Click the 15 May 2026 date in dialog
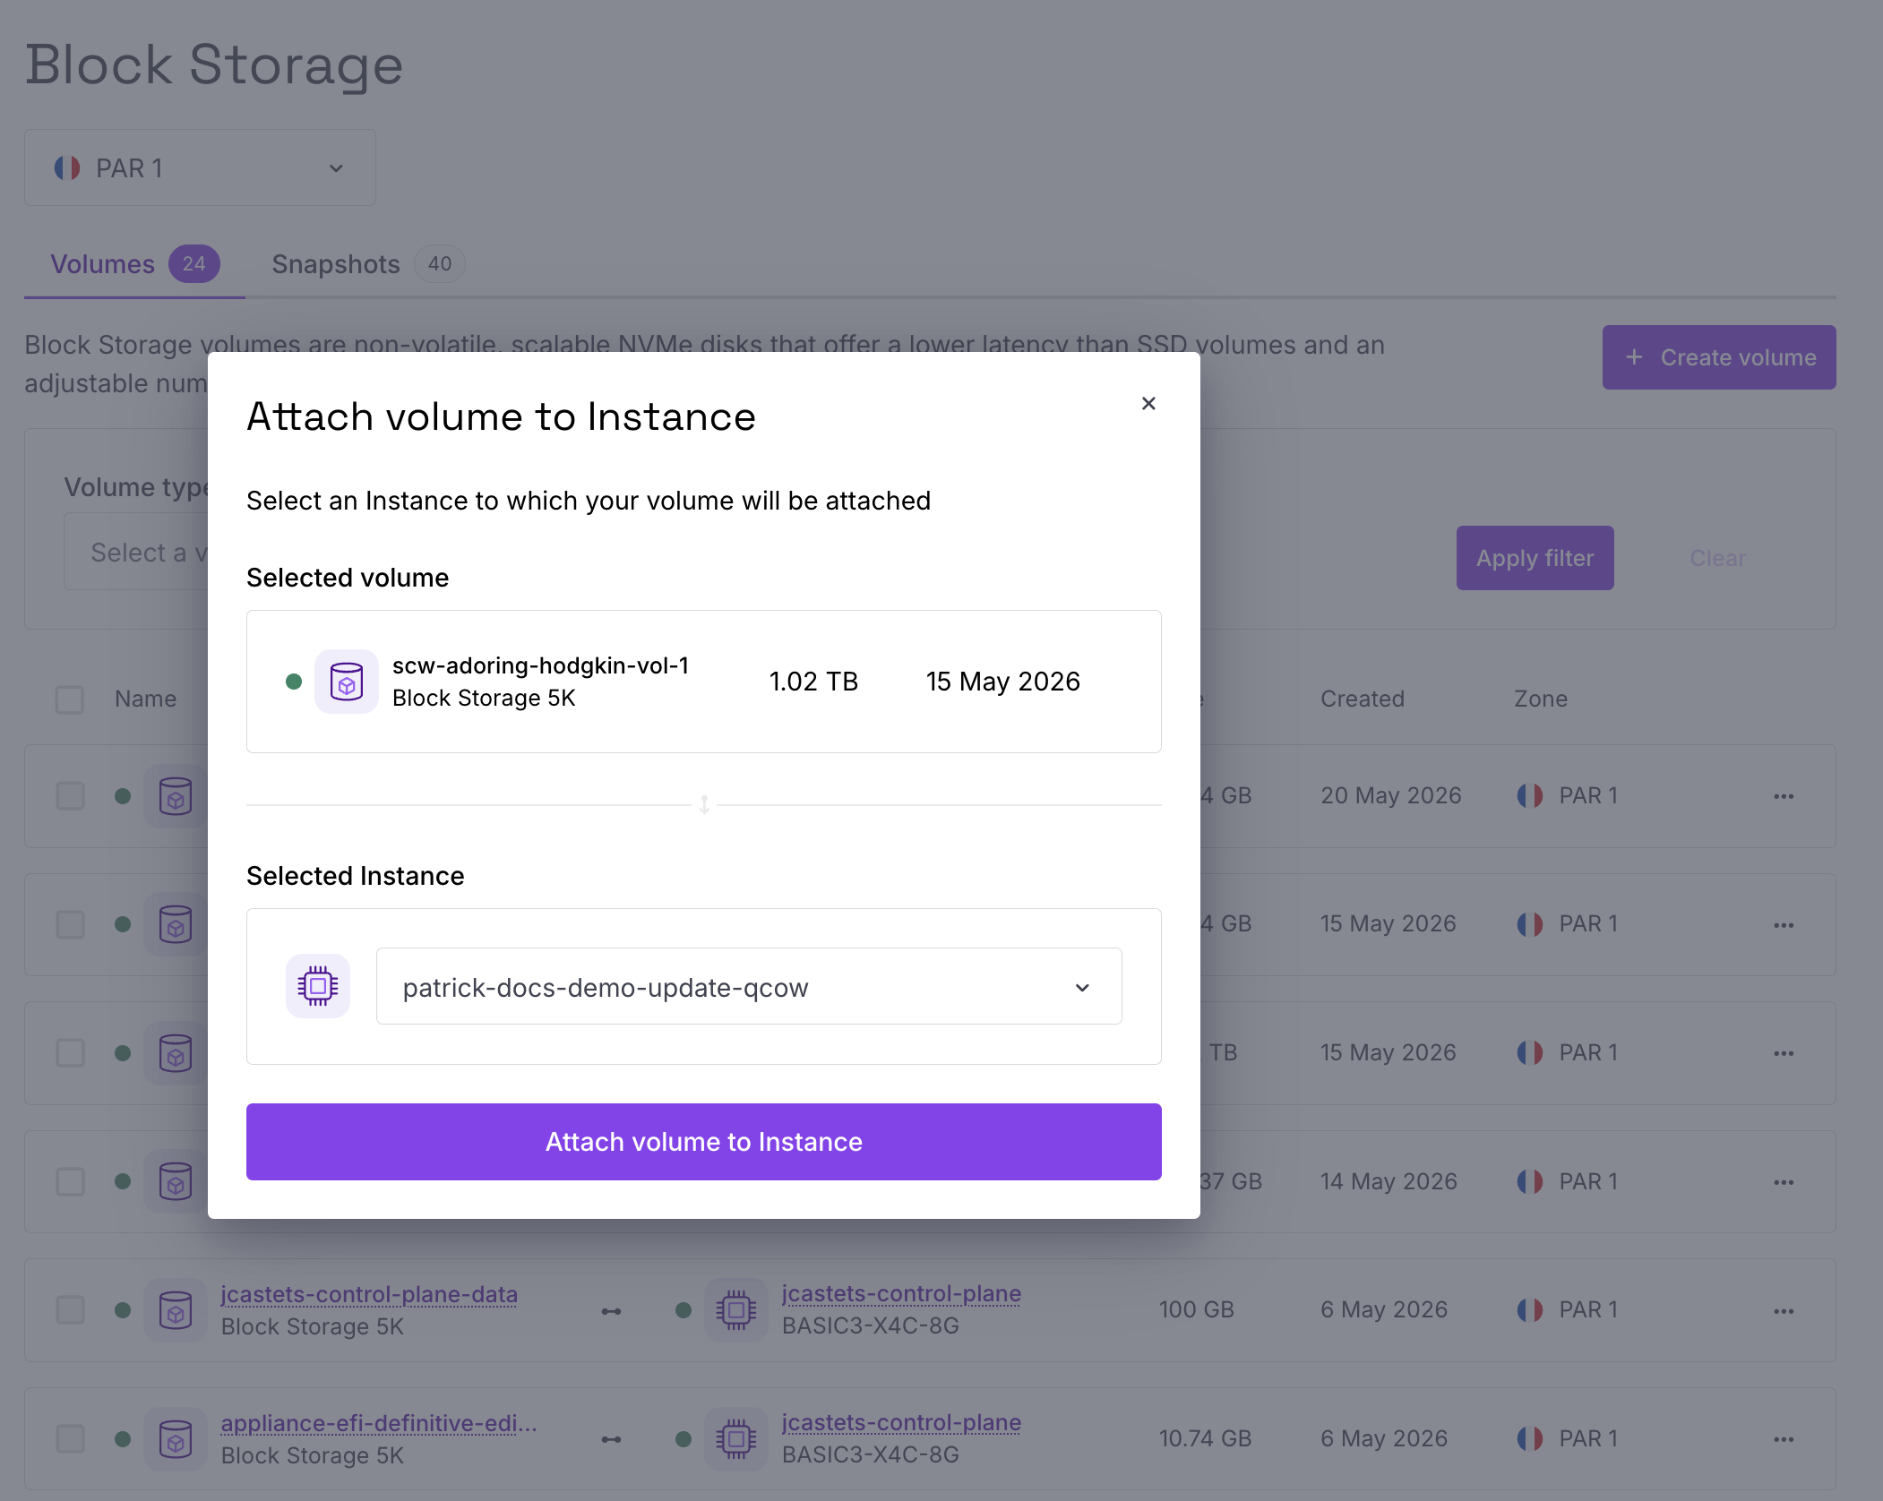1883x1501 pixels. point(1003,682)
